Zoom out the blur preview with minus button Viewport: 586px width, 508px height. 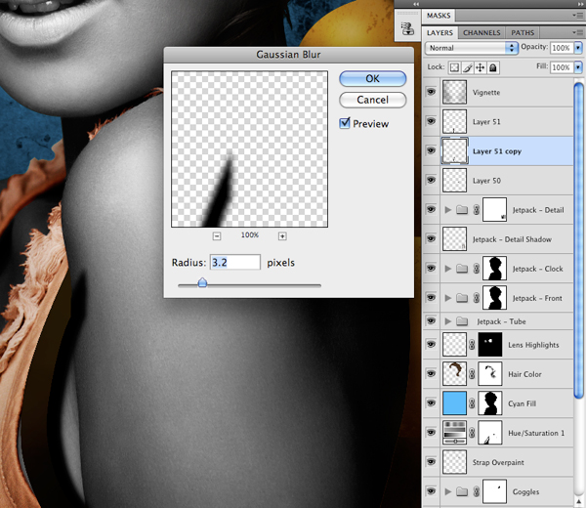click(217, 235)
